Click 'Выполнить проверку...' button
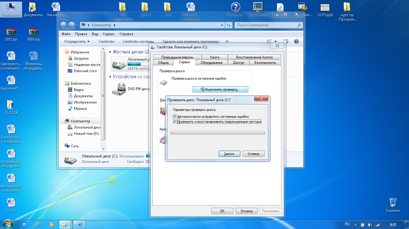 coord(220,89)
